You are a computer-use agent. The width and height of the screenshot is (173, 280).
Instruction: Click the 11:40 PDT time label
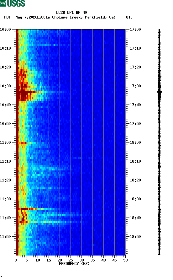point(6,218)
